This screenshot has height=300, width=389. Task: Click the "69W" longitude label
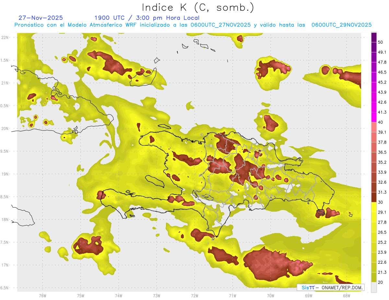click(x=308, y=295)
